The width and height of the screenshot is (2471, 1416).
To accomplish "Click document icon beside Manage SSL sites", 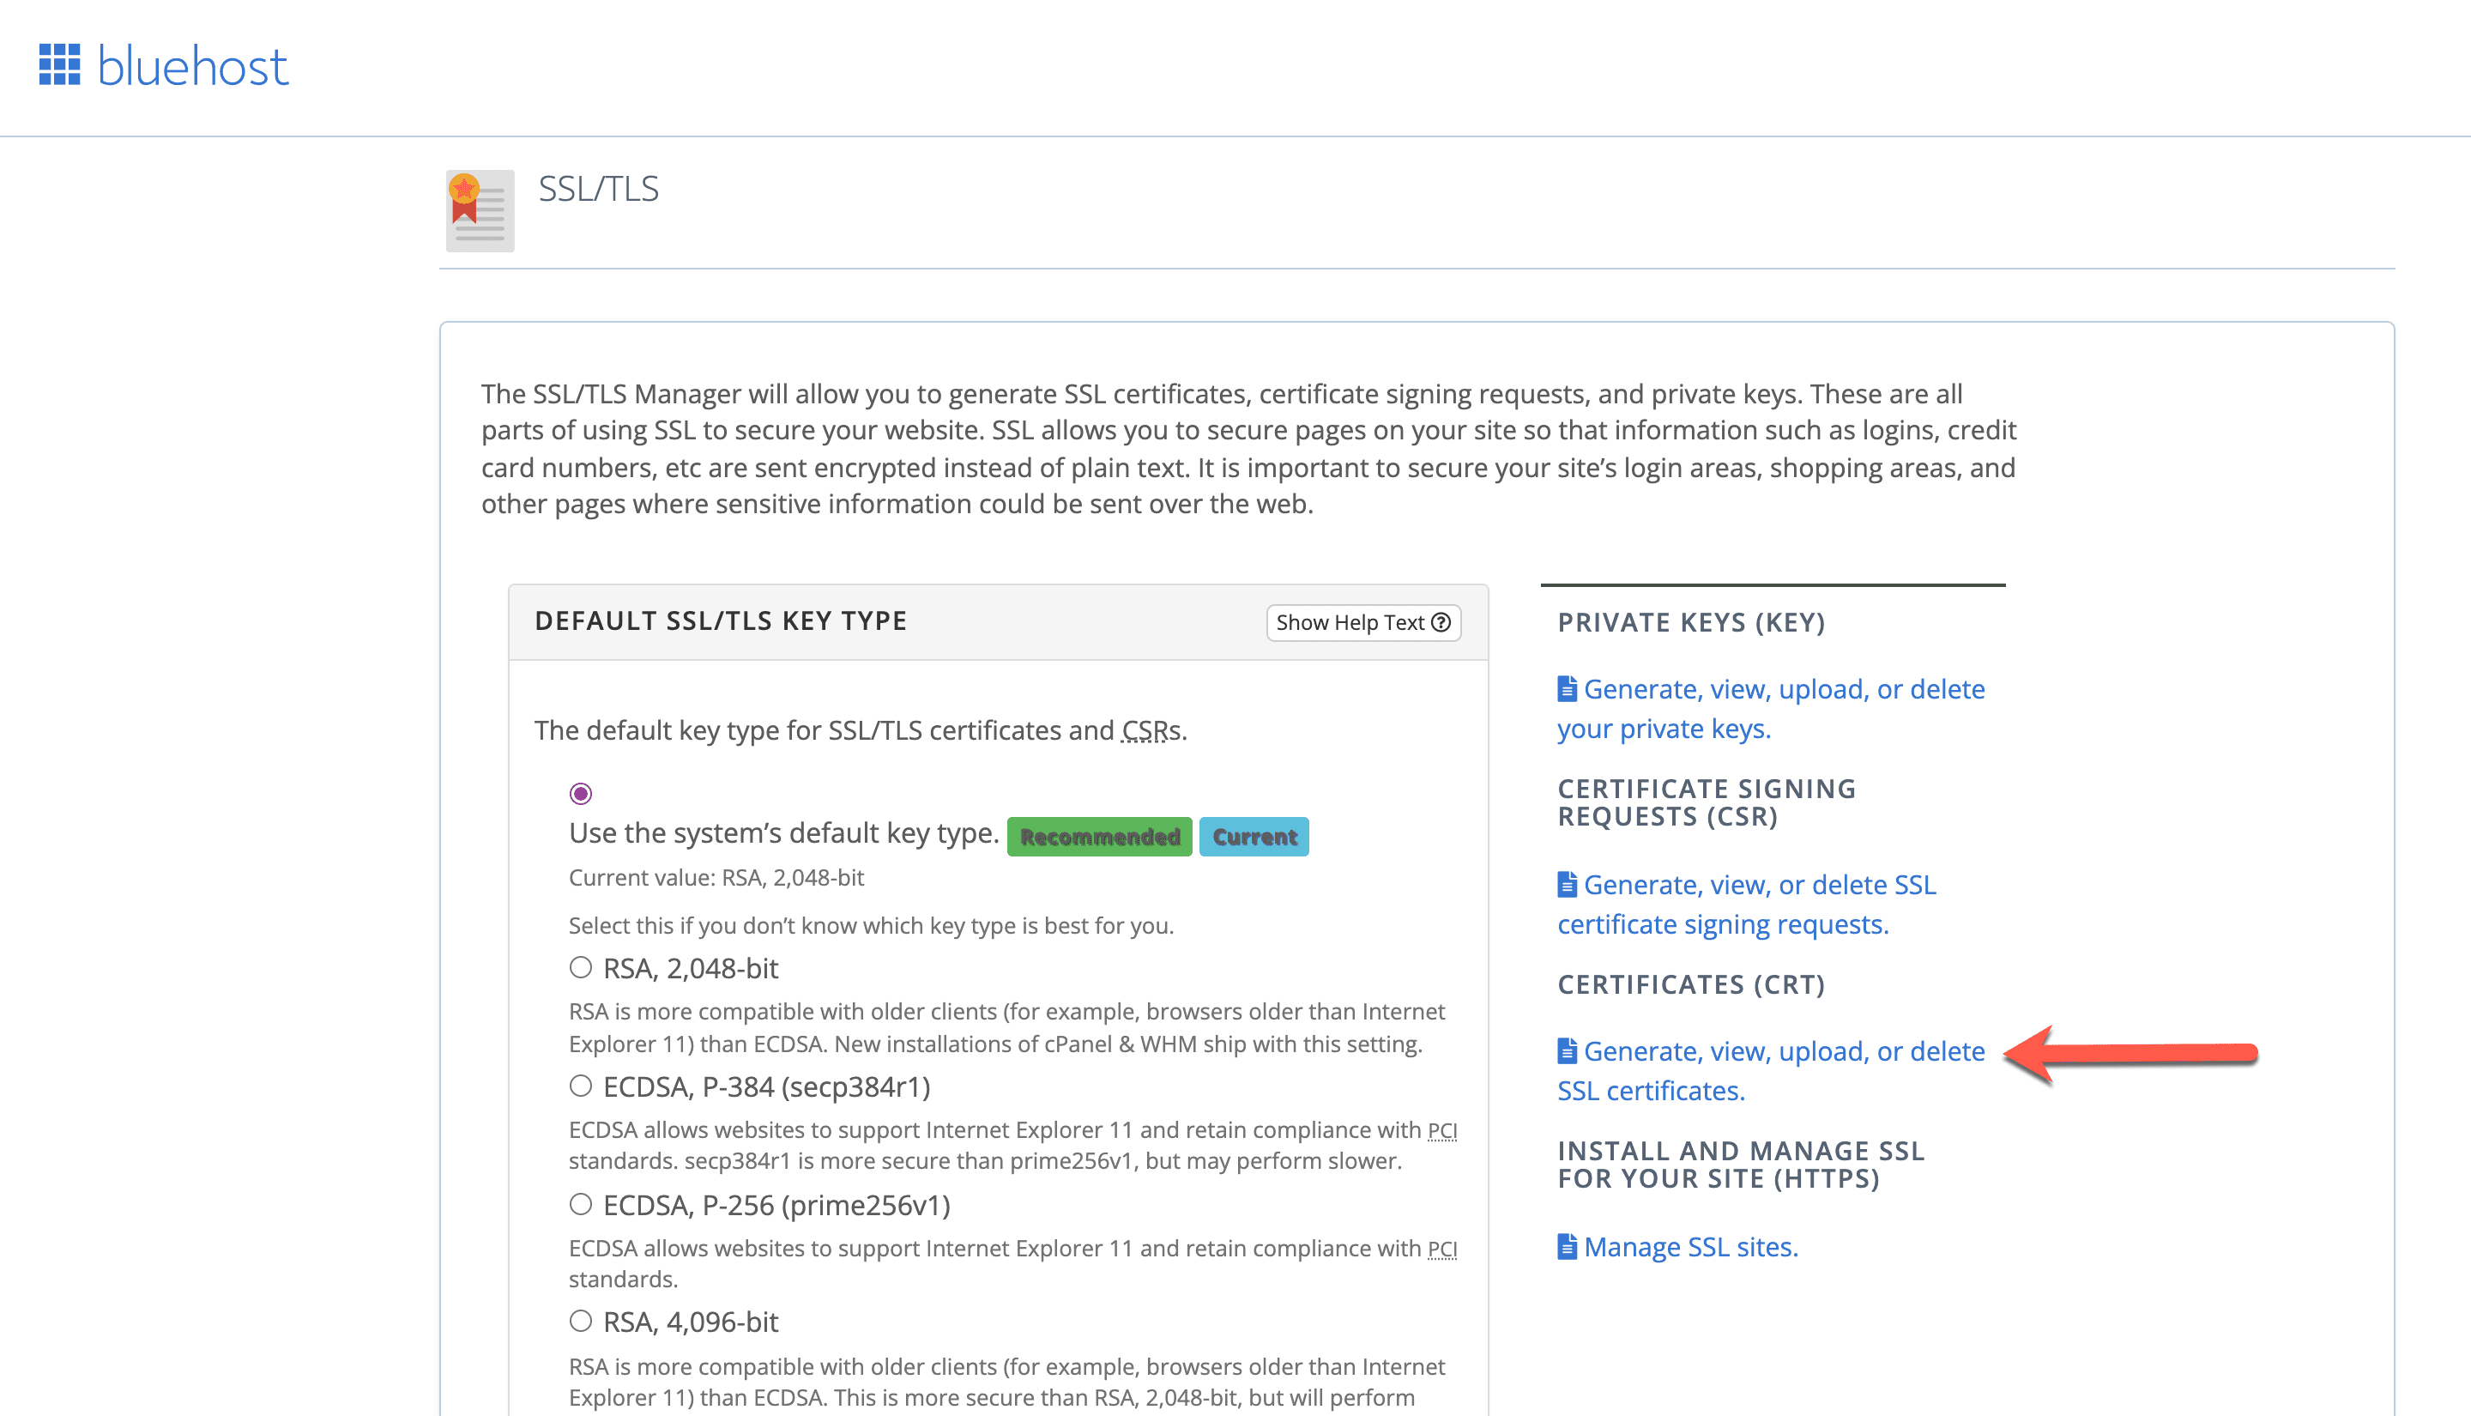I will pos(1567,1247).
